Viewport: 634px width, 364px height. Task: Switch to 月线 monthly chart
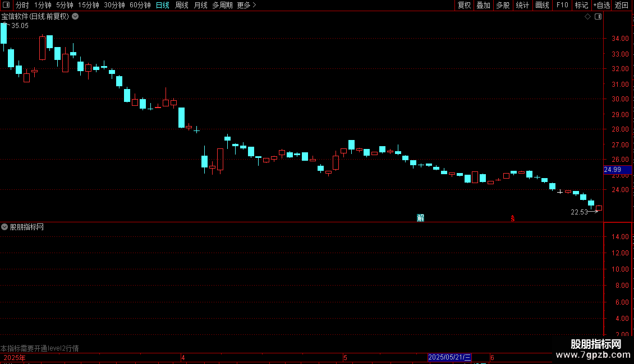pos(200,5)
